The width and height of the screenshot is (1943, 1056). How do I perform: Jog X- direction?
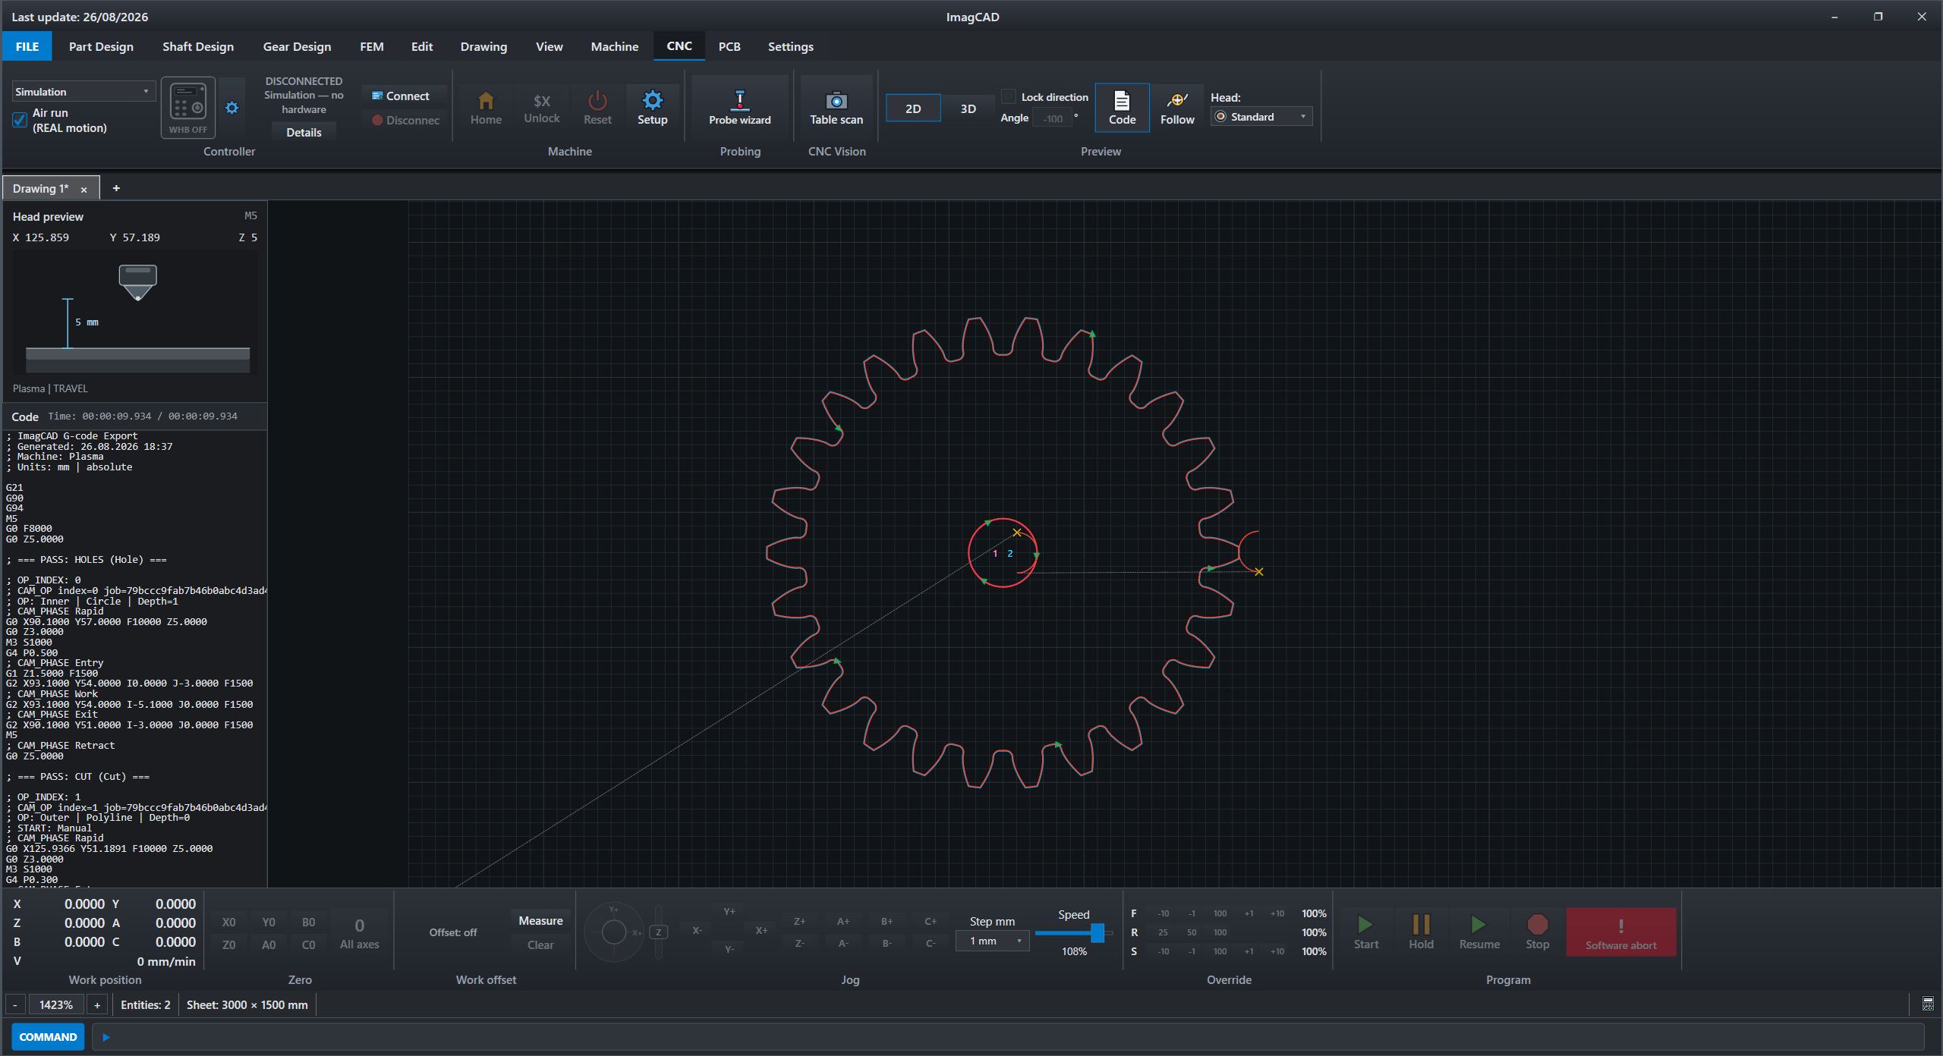pos(697,931)
